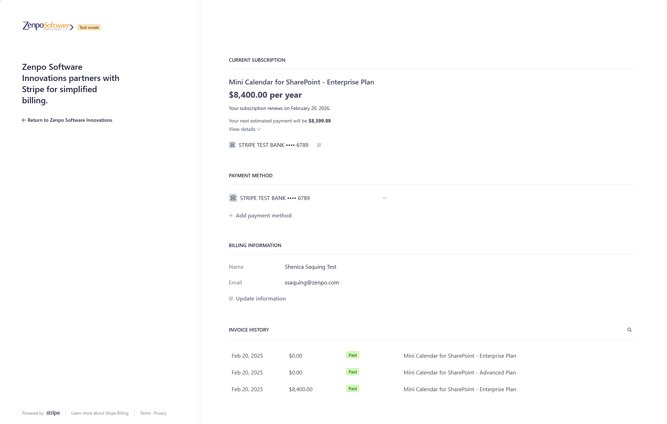
Task: Open the $8,400.00 Enterprise Plan invoice
Action: pyautogui.click(x=374, y=389)
